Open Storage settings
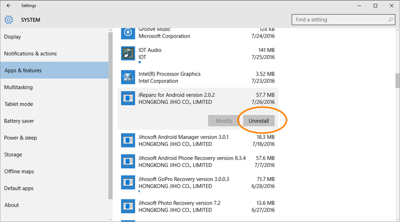This screenshot has width=400, height=222. pyautogui.click(x=54, y=154)
